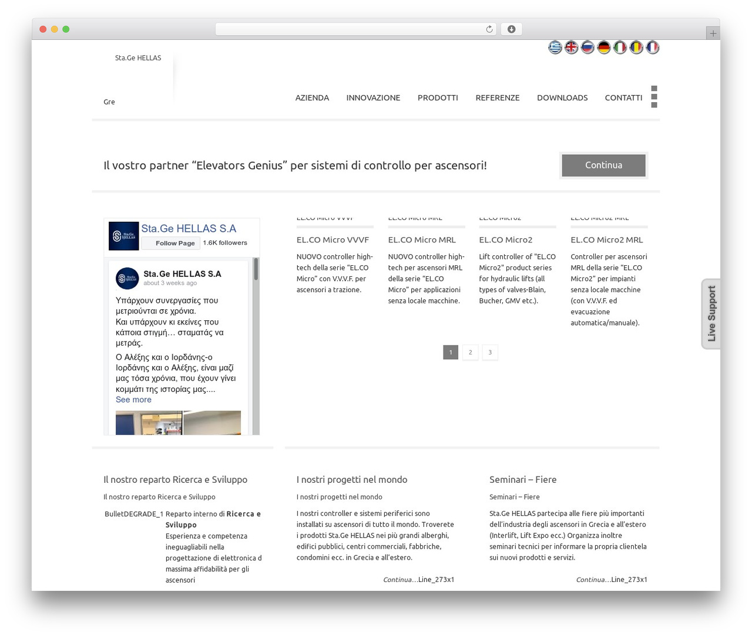
Task: Follow the Sta.Ge HELLAS Facebook page
Action: pos(169,243)
